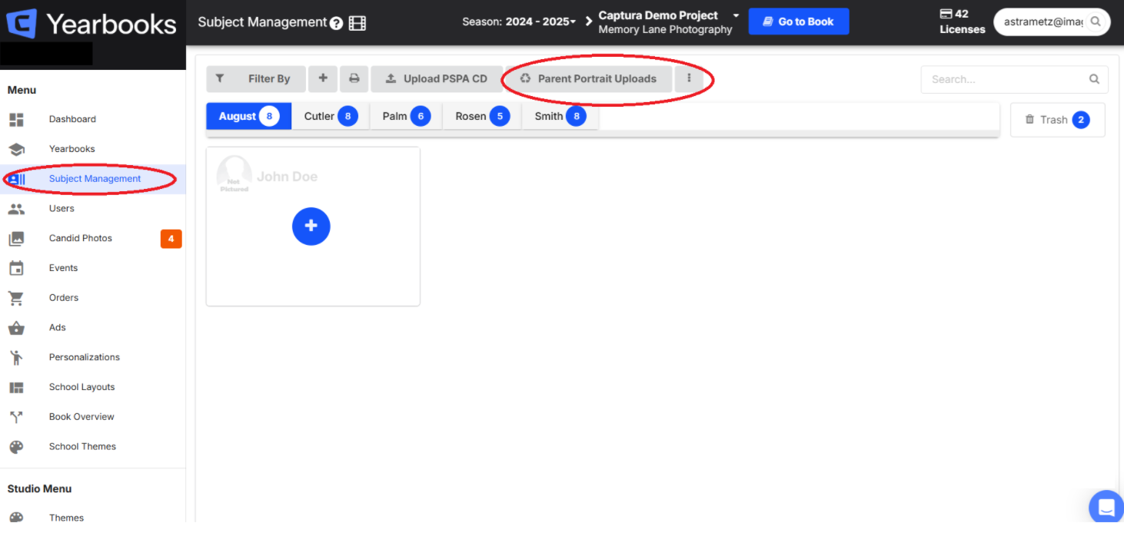Open the Filter By menu
1124x536 pixels.
click(256, 78)
